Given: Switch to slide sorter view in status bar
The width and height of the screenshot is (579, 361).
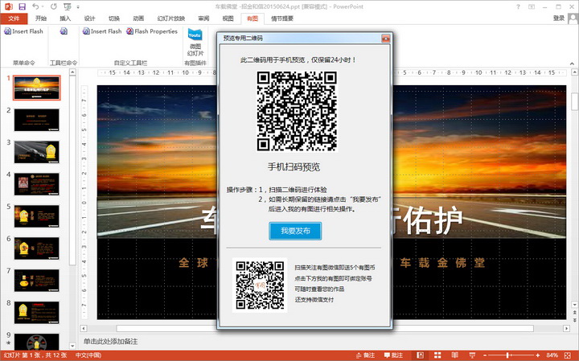Looking at the screenshot, I should click(x=436, y=355).
